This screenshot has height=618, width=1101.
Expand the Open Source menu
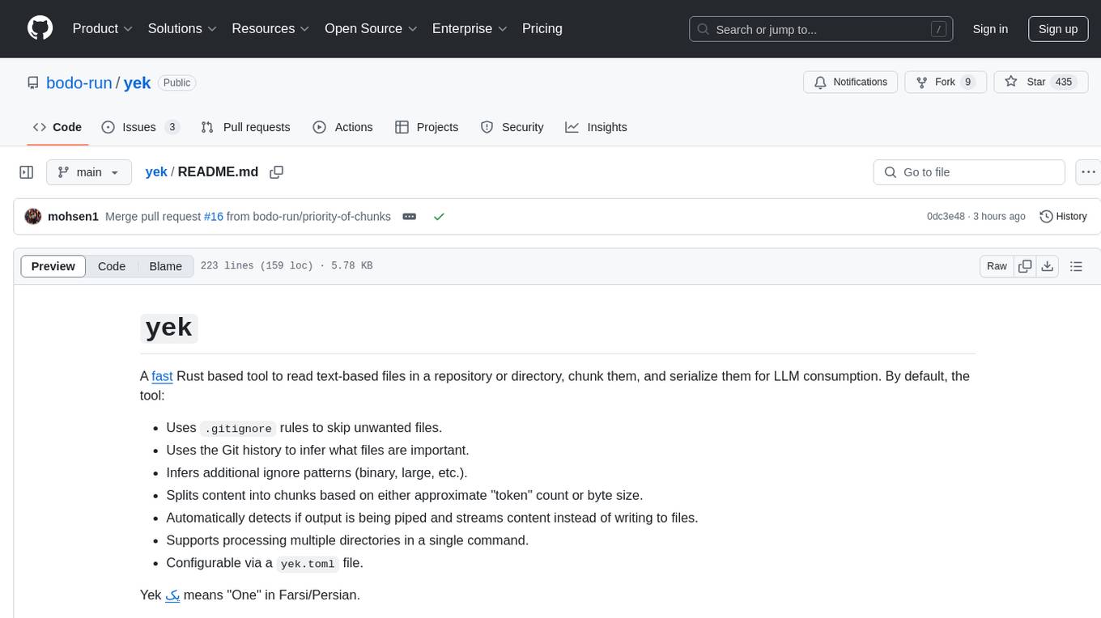371,28
